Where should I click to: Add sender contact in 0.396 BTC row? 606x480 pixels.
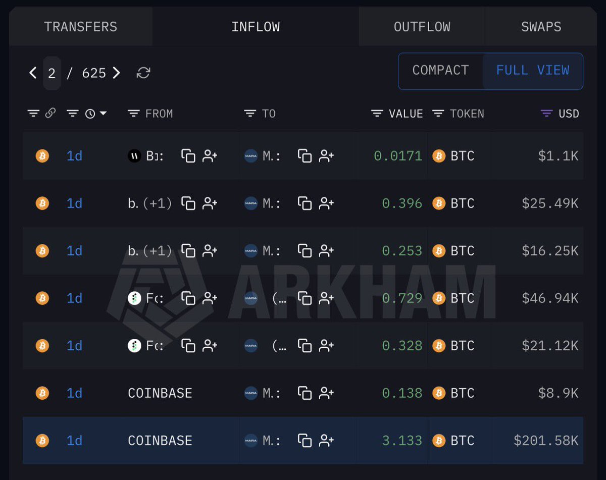tap(210, 203)
